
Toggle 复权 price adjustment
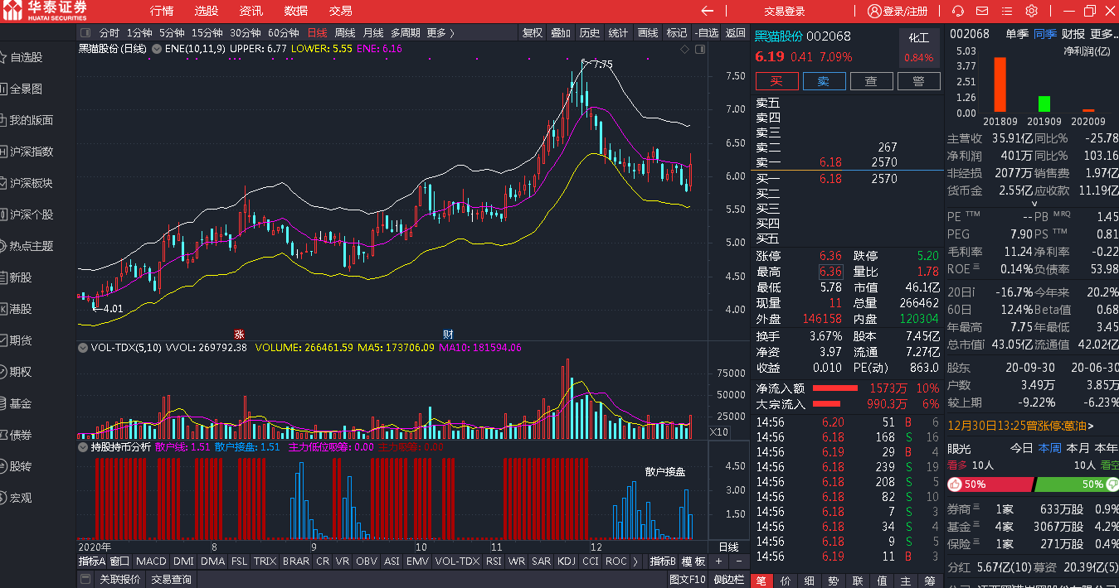533,33
